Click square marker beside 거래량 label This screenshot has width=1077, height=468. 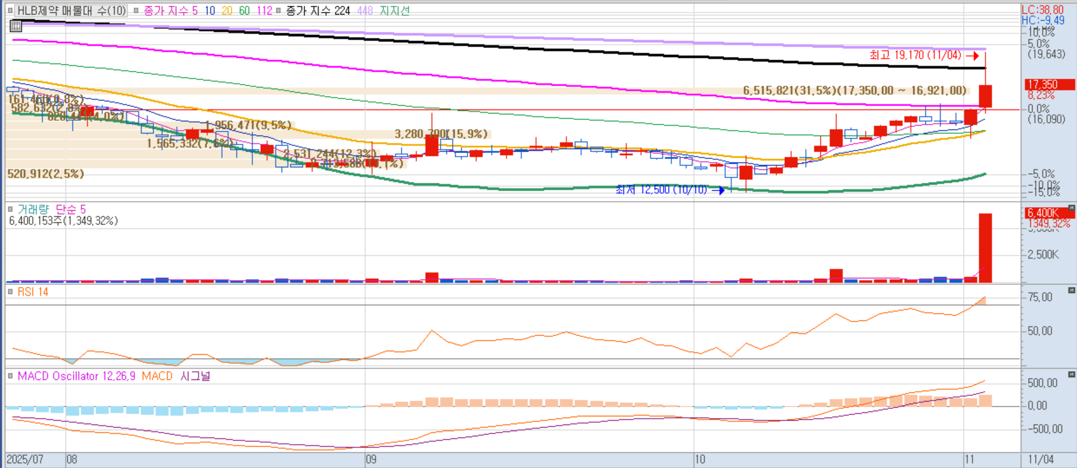click(x=10, y=209)
